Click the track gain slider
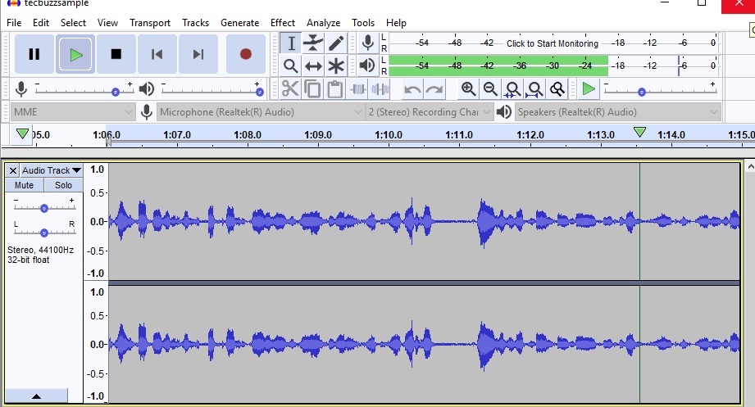This screenshot has width=755, height=407. click(x=44, y=208)
